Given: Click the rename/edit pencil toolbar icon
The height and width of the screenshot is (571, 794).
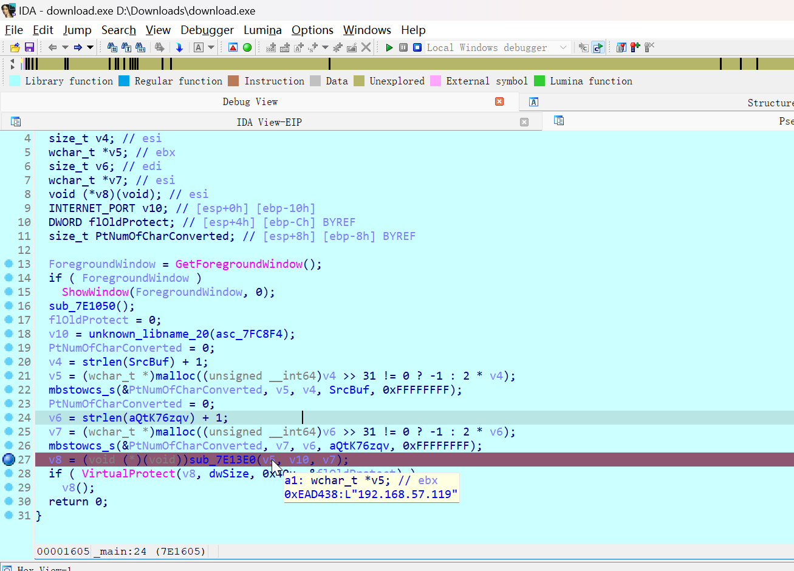Looking at the screenshot, I should tap(352, 47).
